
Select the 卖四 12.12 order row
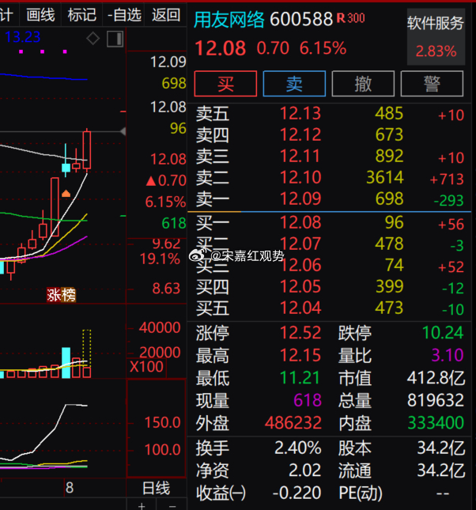(x=329, y=134)
